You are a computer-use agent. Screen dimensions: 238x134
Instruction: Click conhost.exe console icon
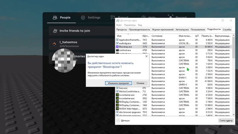pyautogui.click(x=118, y=50)
